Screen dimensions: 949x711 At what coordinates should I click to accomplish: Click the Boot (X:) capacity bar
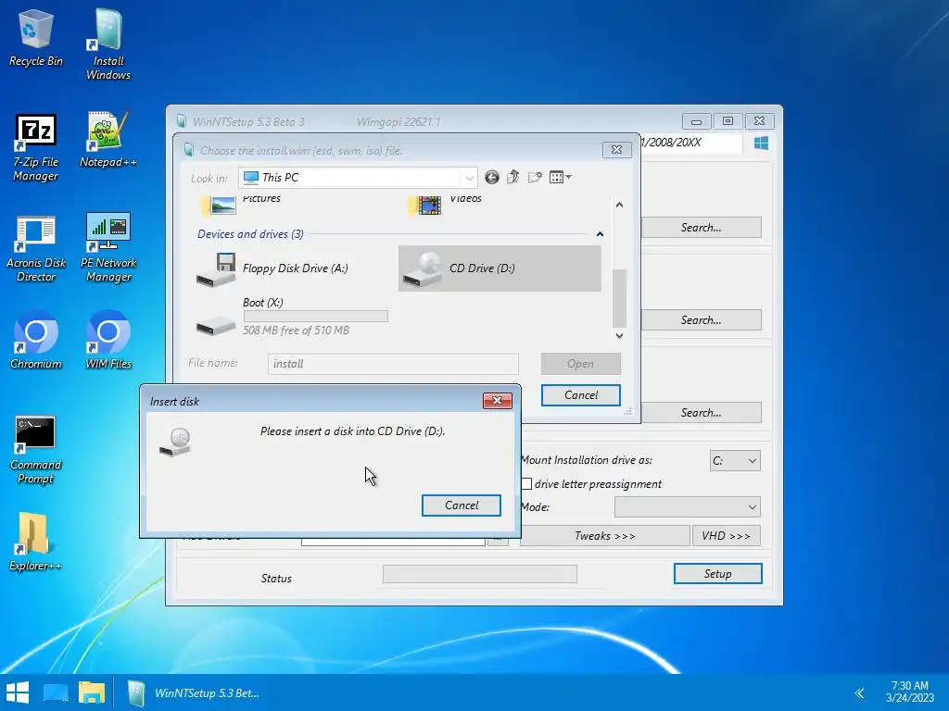[x=315, y=317]
